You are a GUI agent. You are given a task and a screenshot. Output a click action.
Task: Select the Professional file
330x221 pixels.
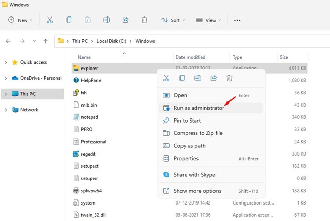click(x=94, y=142)
